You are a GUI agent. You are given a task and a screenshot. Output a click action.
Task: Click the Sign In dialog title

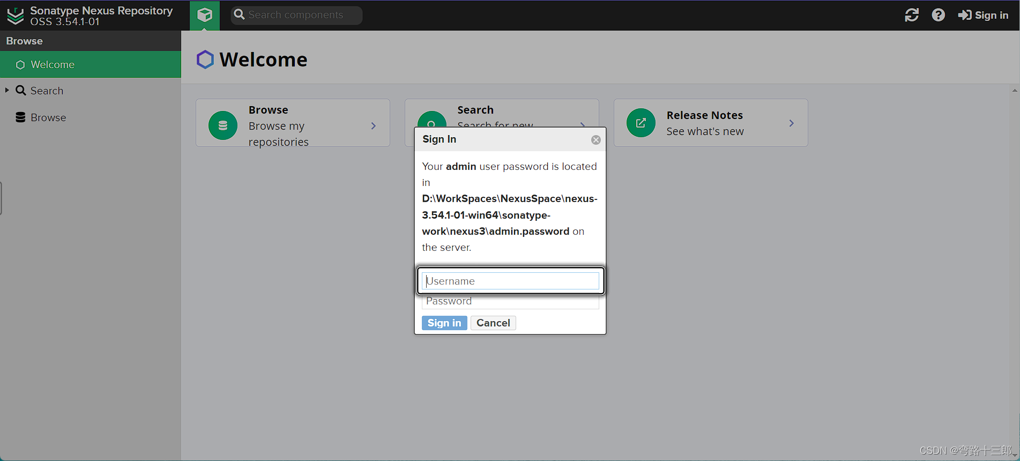[440, 139]
